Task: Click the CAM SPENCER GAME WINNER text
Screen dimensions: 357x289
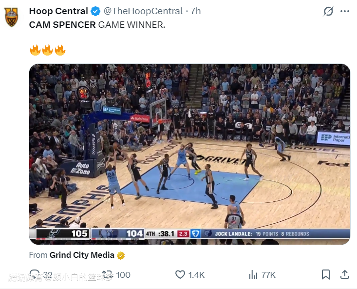Action: 97,25
